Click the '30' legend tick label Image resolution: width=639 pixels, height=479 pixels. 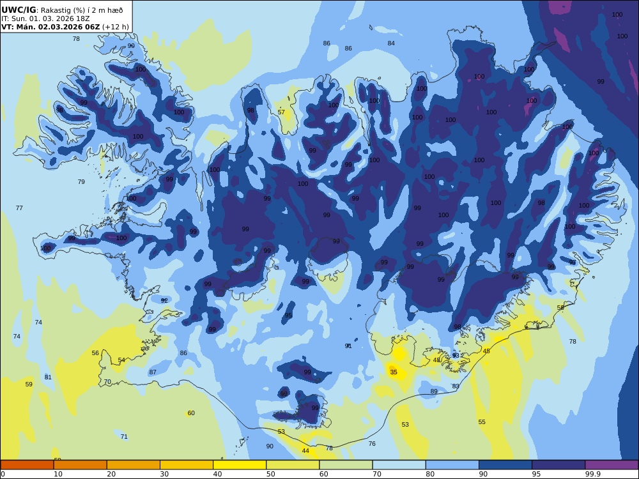(x=164, y=474)
